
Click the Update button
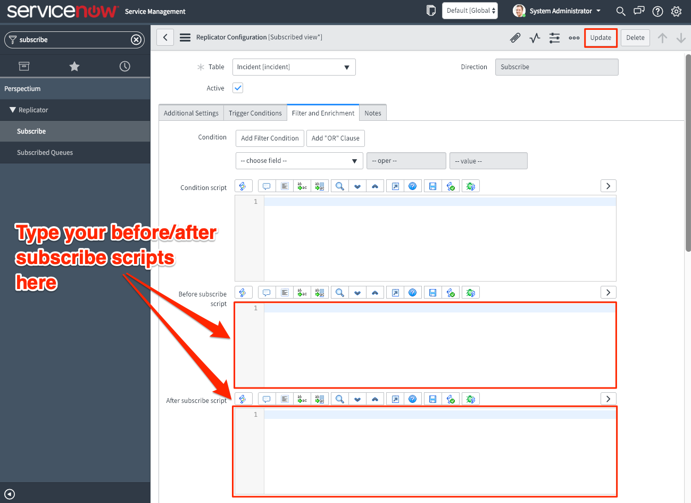point(601,38)
